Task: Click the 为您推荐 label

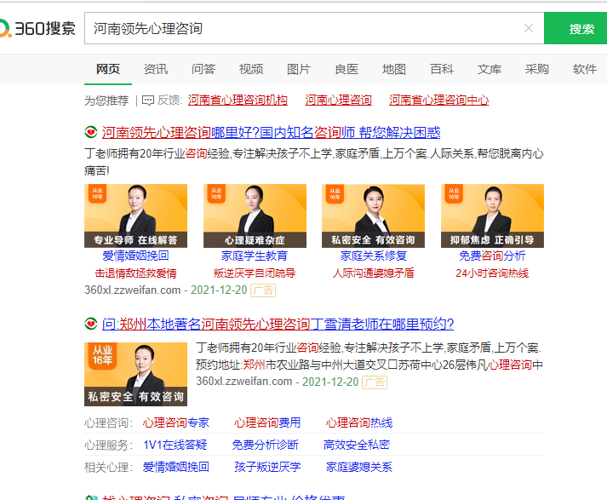Action: point(106,101)
